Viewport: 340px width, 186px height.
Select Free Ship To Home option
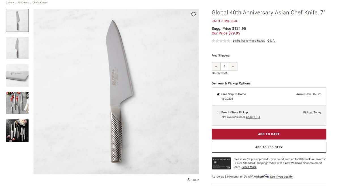(218, 94)
